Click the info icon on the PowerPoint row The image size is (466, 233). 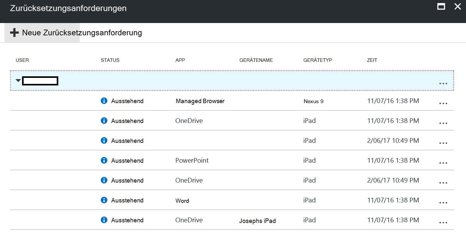pyautogui.click(x=104, y=160)
